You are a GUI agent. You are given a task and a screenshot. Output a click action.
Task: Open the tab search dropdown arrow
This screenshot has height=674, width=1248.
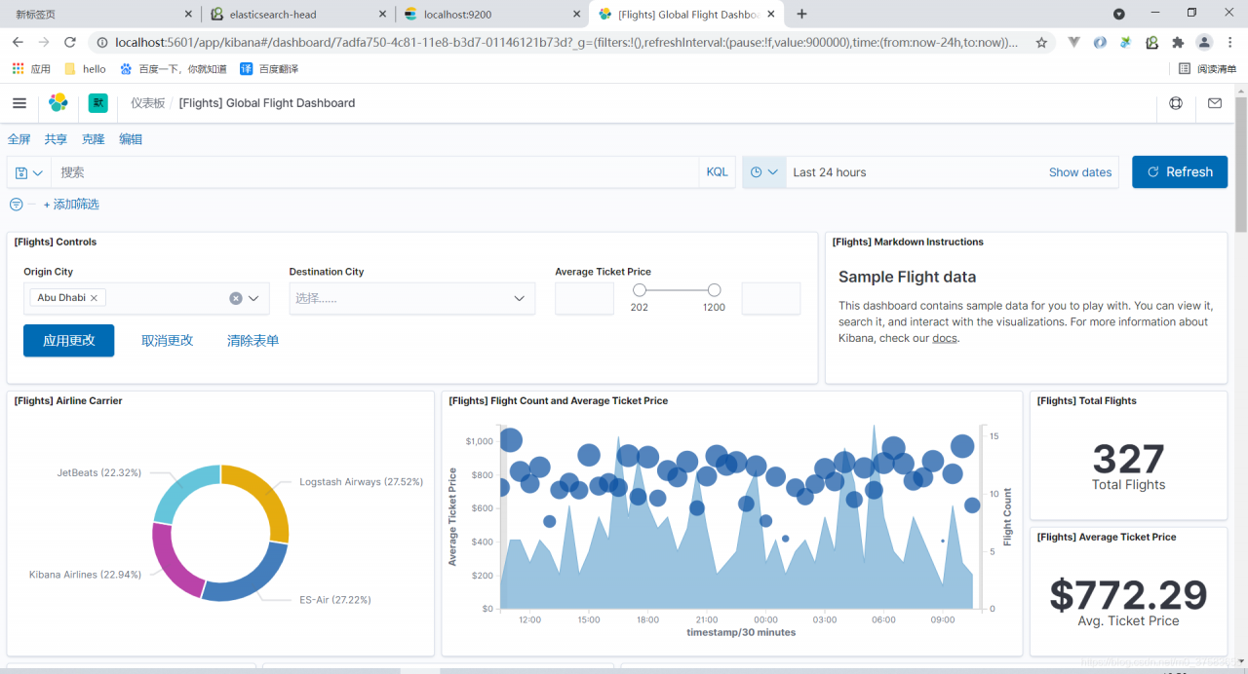(x=1119, y=14)
